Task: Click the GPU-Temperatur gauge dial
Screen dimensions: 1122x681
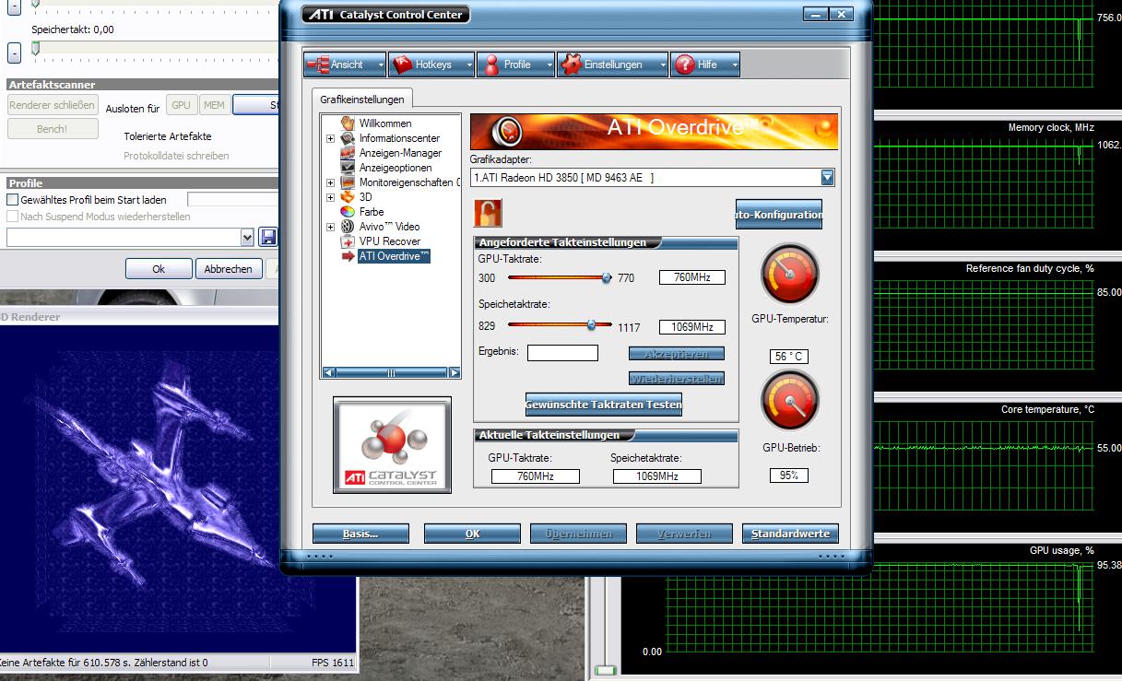Action: click(x=789, y=274)
